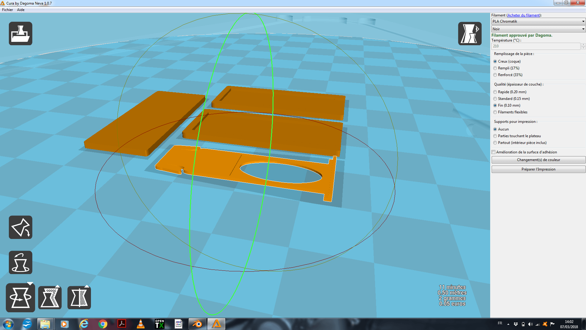
Task: Select the Scale tool icon
Action: pyautogui.click(x=50, y=298)
